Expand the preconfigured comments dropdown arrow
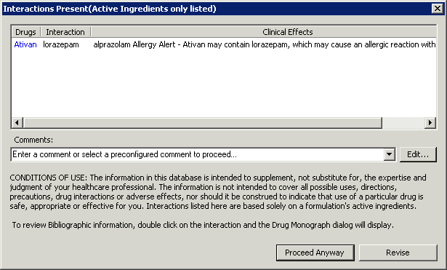The width and height of the screenshot is (447, 270). [389, 155]
